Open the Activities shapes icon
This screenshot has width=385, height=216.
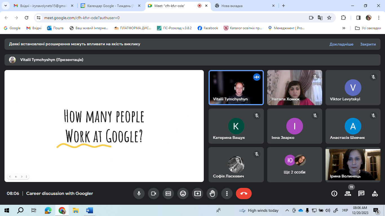pyautogui.click(x=375, y=193)
